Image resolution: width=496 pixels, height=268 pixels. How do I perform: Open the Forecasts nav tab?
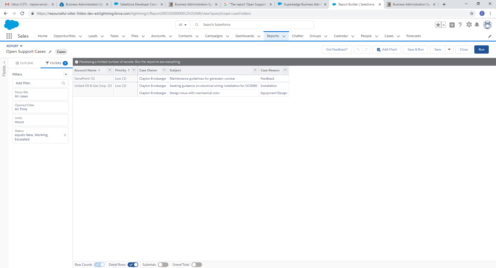pos(414,36)
